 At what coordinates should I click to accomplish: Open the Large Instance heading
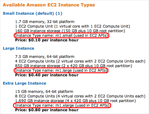point(18,48)
